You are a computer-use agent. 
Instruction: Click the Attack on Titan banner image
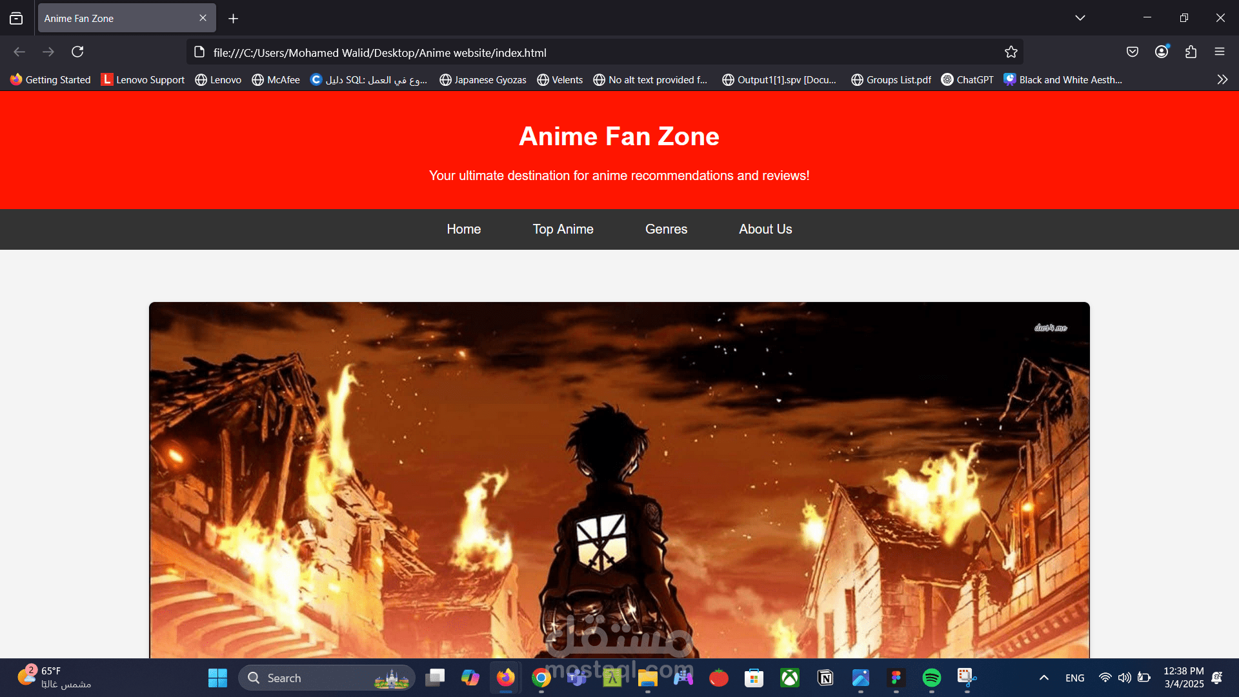(x=619, y=479)
